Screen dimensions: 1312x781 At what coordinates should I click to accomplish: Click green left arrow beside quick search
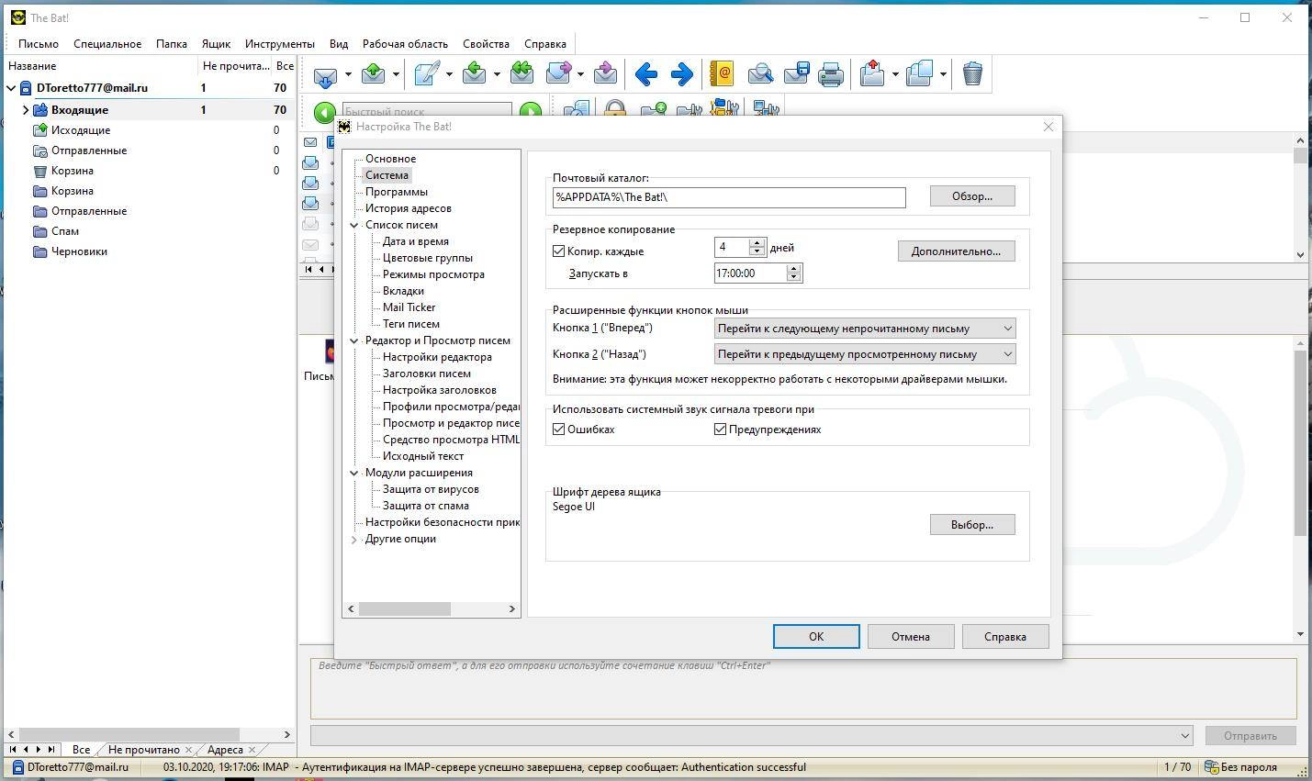(324, 112)
